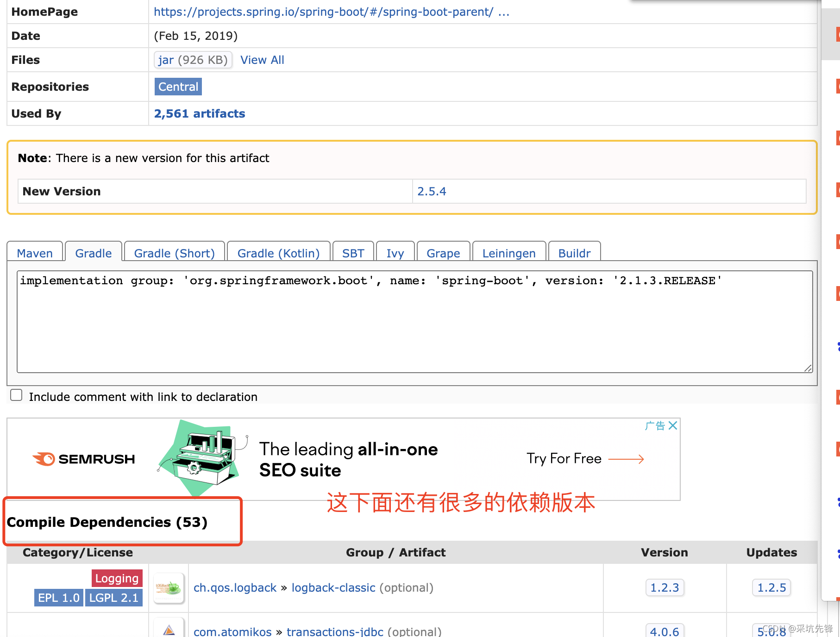Open the LGPL 2.1 license tag
This screenshot has width=840, height=637.
point(114,598)
